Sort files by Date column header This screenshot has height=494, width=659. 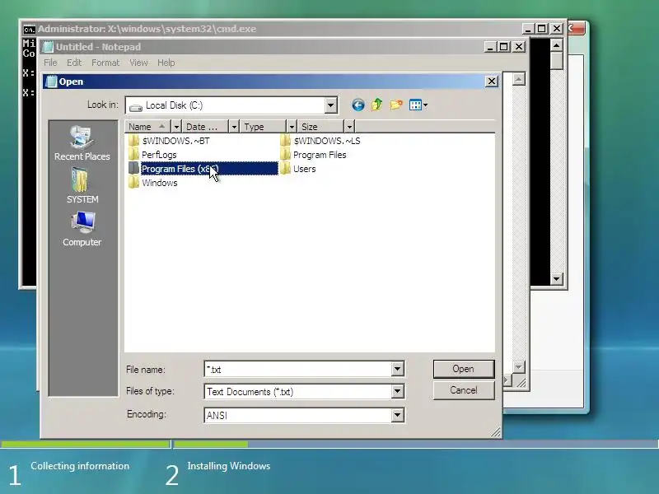205,127
